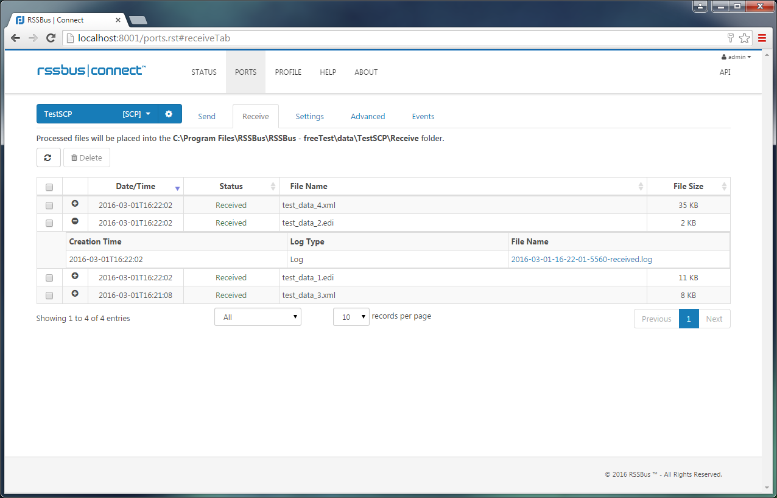The image size is (777, 498).
Task: Click the browser back arrow
Action: (x=16, y=38)
